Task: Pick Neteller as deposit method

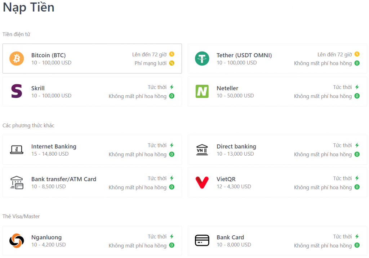Action: coord(277,91)
